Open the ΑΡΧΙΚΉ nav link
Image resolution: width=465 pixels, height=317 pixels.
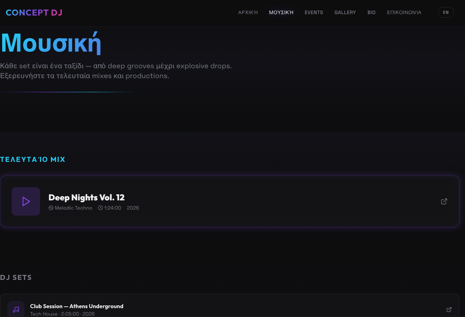tap(248, 12)
